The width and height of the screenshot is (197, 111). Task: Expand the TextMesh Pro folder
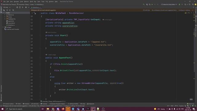pos(5,19)
